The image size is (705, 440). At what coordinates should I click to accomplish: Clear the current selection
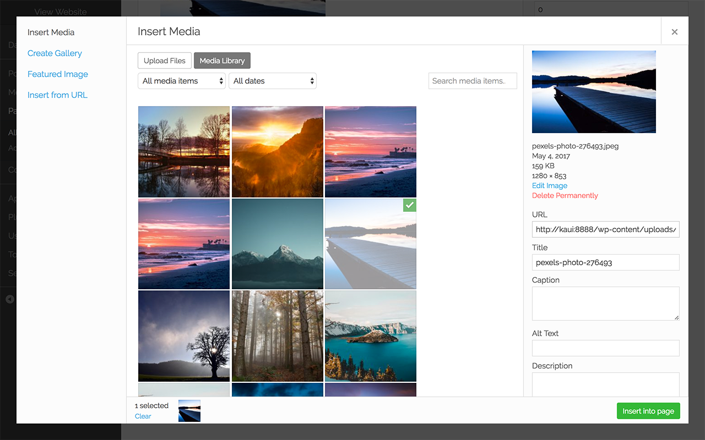(143, 416)
